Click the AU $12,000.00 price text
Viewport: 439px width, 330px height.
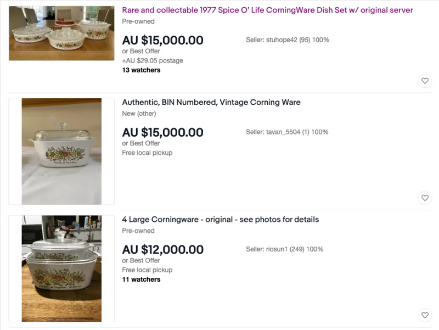click(162, 248)
